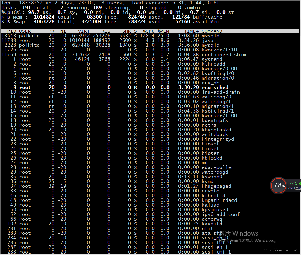Click the %MEM column header
The height and width of the screenshot is (255, 301).
click(x=163, y=31)
